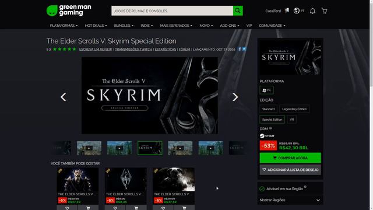Click the 5-star rating display

point(64,49)
